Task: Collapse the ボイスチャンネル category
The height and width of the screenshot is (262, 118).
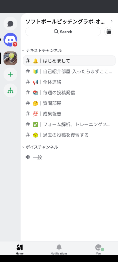Action: point(40,147)
